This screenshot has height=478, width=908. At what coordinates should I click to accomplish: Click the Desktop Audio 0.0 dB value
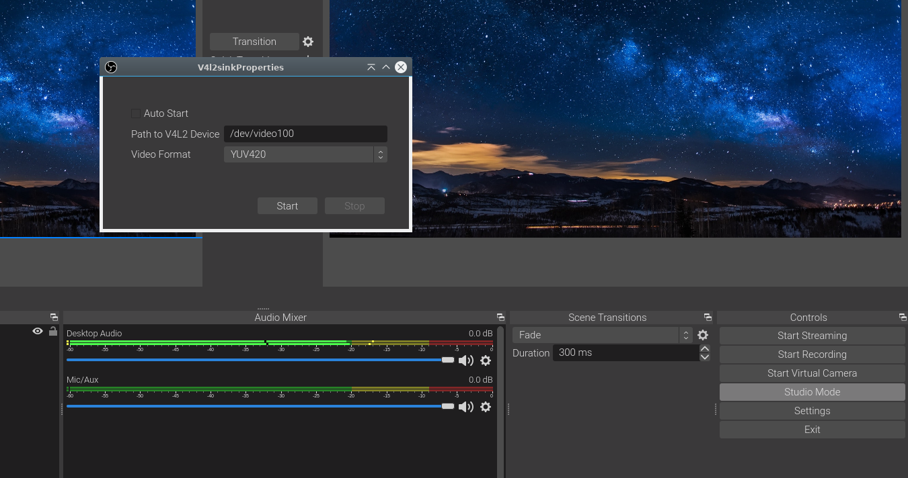point(480,334)
